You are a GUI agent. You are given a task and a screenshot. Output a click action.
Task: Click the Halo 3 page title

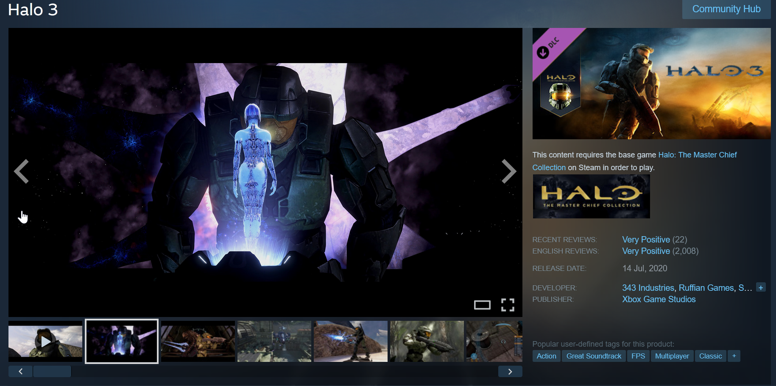pyautogui.click(x=33, y=10)
